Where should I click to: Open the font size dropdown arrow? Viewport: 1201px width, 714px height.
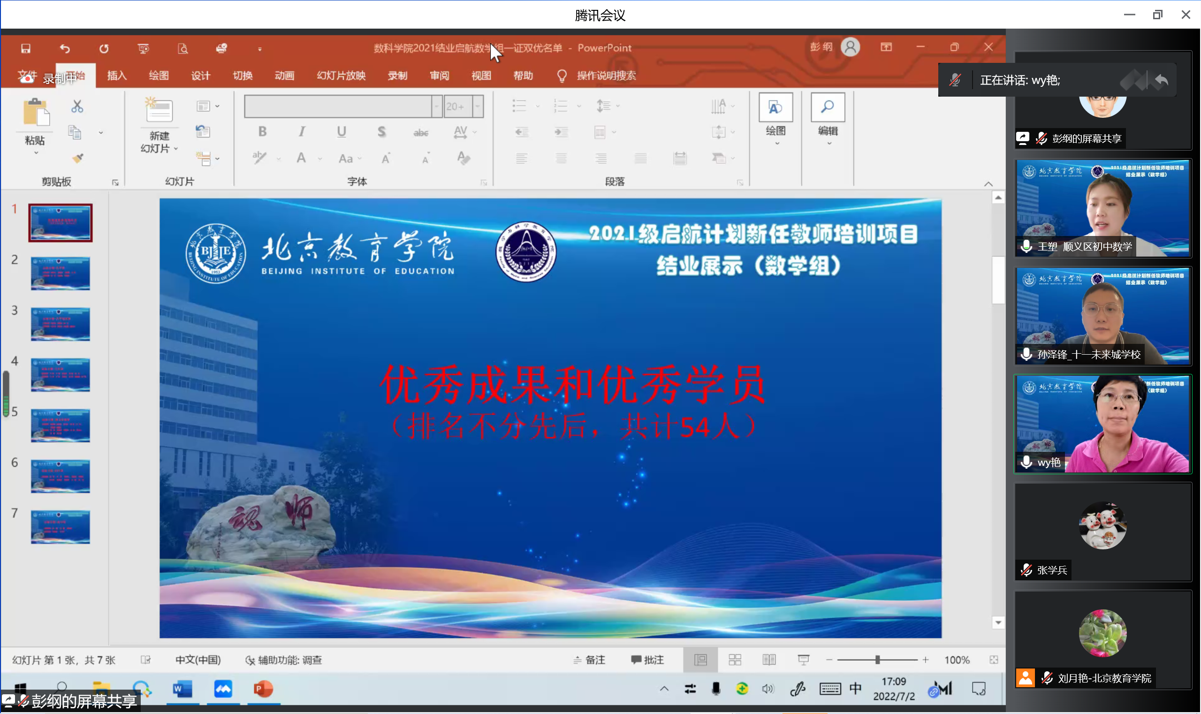coord(478,106)
